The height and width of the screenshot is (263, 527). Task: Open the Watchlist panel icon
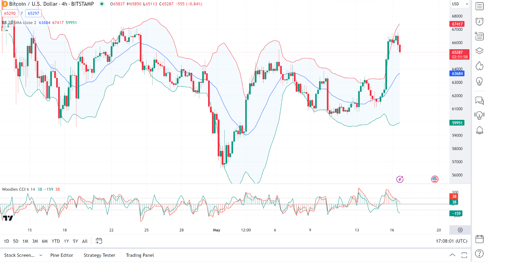479,6
